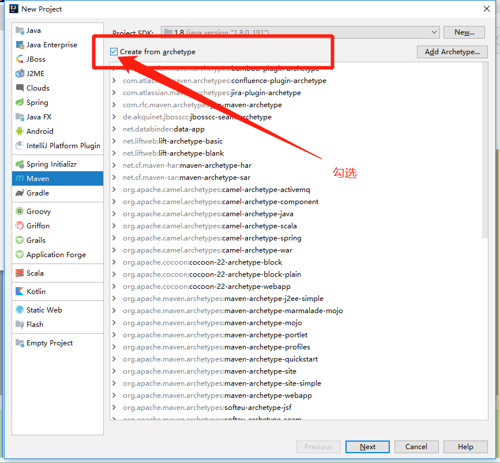500x463 pixels.
Task: Click the Kotlin icon
Action: pos(20,291)
